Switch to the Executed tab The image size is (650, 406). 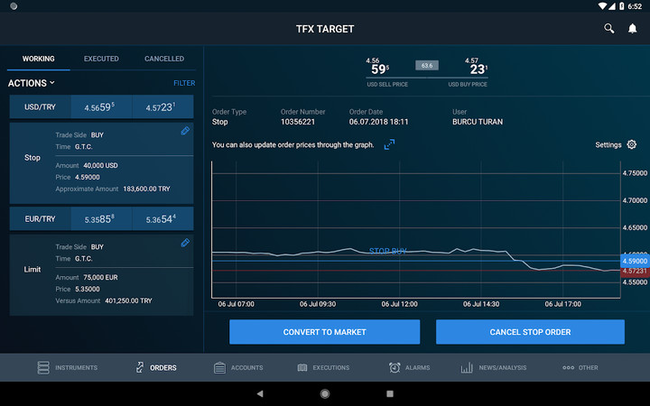(x=101, y=59)
